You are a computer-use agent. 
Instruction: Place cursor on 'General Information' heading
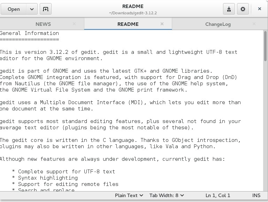pyautogui.click(x=29, y=33)
